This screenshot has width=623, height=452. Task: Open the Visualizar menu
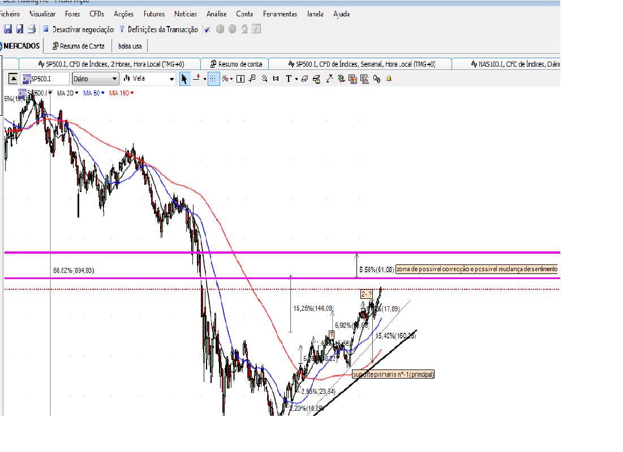pos(42,14)
